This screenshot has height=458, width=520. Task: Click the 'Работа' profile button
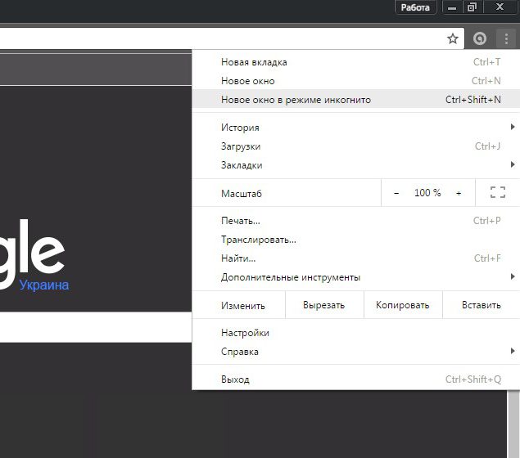pos(415,7)
